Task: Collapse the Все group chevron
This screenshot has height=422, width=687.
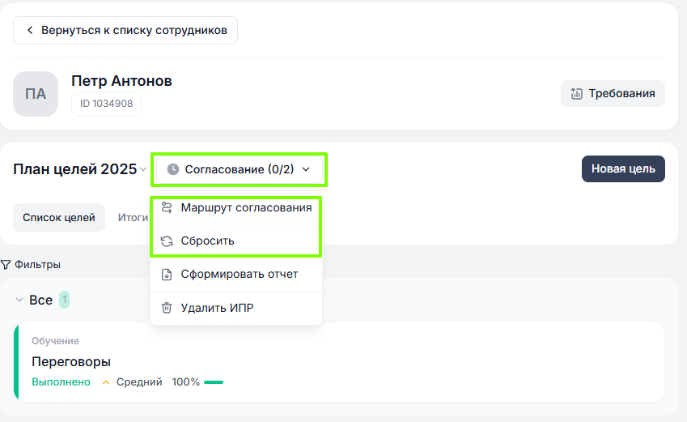Action: pos(19,301)
